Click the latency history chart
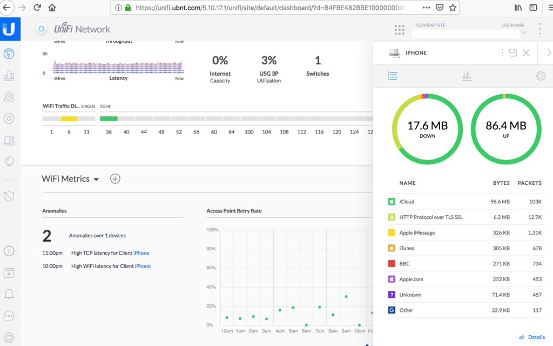The height and width of the screenshot is (346, 553). click(x=118, y=67)
